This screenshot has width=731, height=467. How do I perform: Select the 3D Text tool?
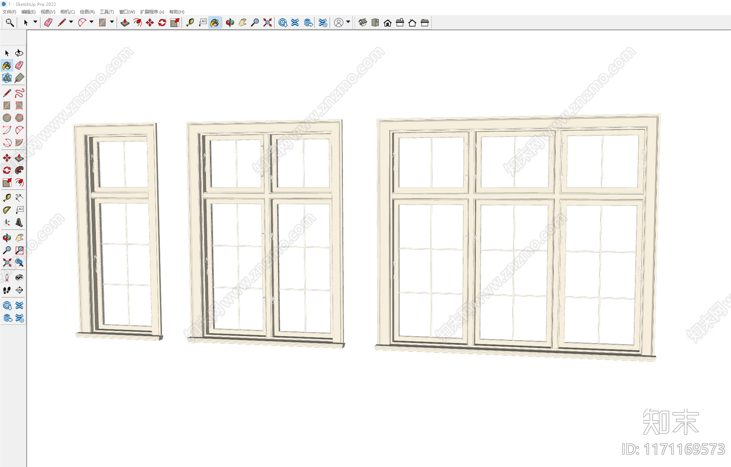click(19, 223)
